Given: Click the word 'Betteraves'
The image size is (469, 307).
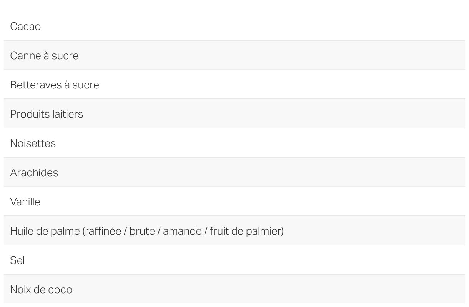Looking at the screenshot, I should pos(33,85).
